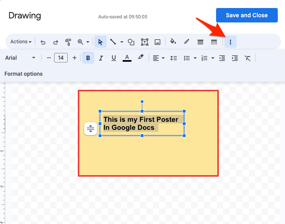
Task: Decrease font size with minus
Action: point(49,58)
